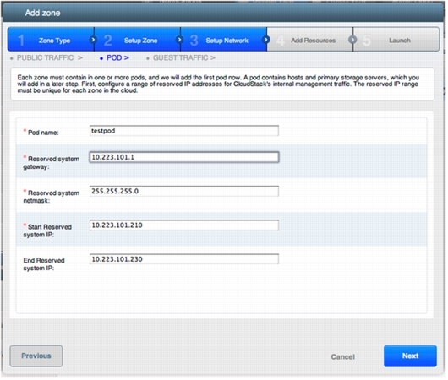The width and height of the screenshot is (448, 380).
Task: Click the Reserved system netmask field
Action: (x=184, y=192)
